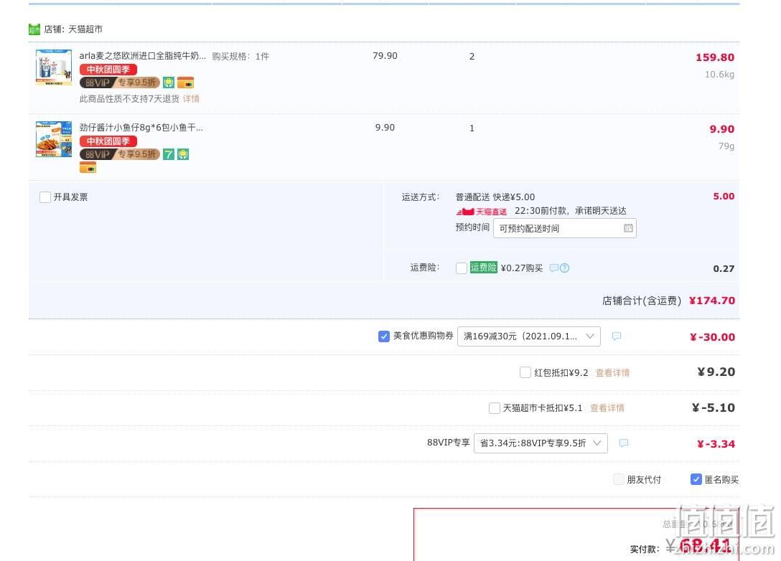Click the question mark help icon for 运费险

pyautogui.click(x=565, y=268)
